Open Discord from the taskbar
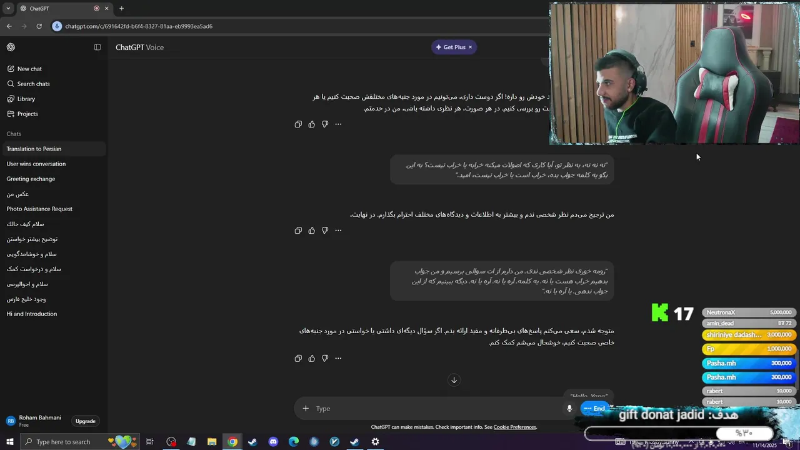Screen dimensions: 800x450 point(273,442)
